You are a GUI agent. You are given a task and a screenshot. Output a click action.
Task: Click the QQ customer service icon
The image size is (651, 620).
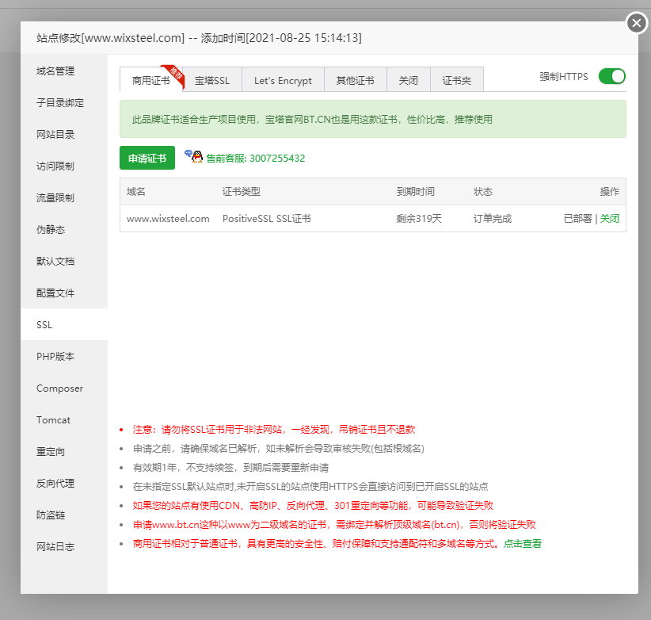tap(193, 156)
